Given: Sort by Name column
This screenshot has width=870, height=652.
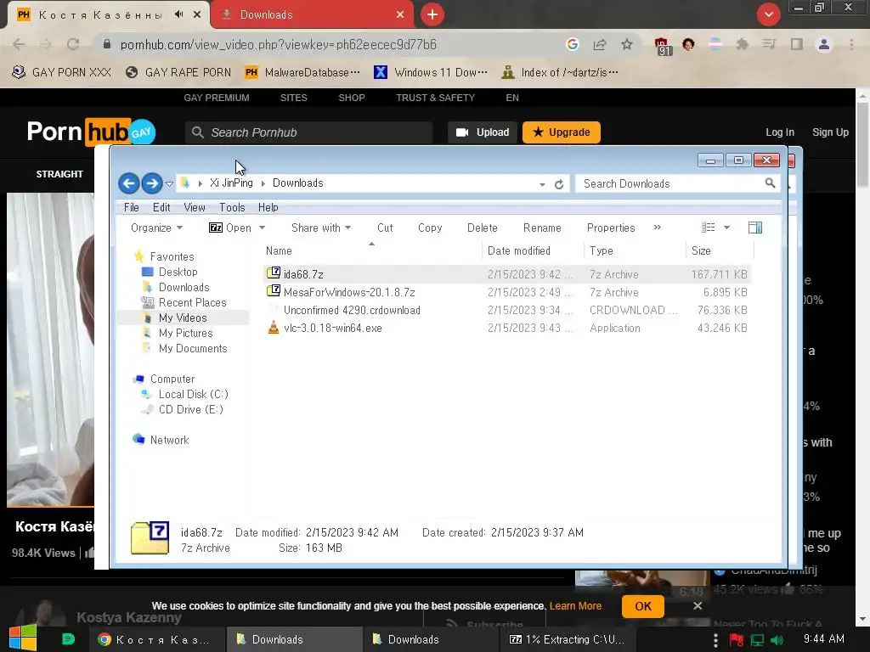Looking at the screenshot, I should point(372,250).
